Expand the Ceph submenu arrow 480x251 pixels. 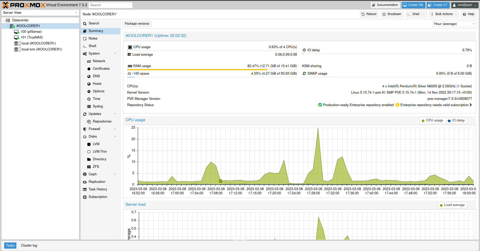click(x=115, y=174)
